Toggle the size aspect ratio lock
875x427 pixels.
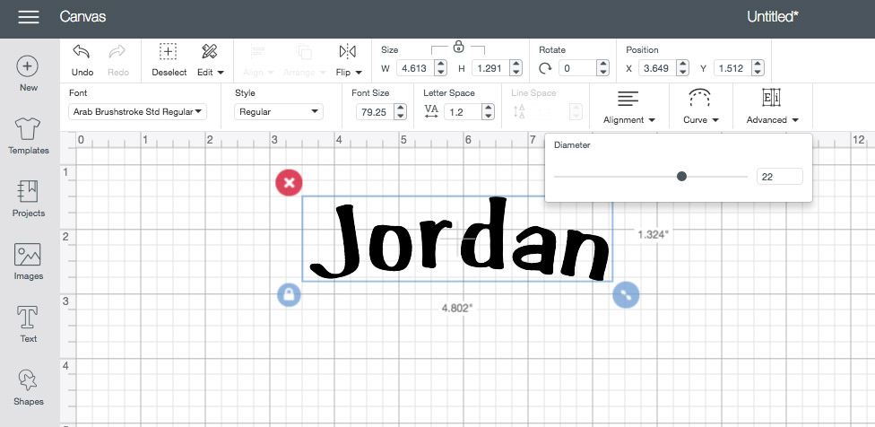[x=458, y=47]
